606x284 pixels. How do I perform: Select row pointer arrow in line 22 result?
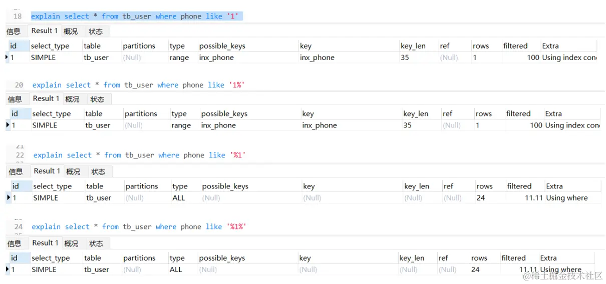(x=9, y=197)
